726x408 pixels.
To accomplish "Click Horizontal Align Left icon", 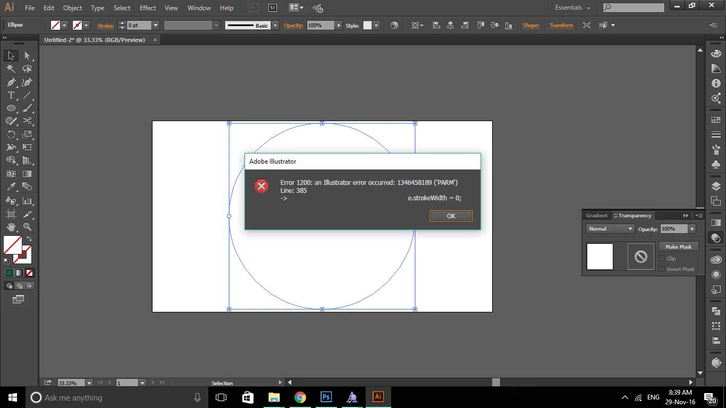I will tap(436, 25).
